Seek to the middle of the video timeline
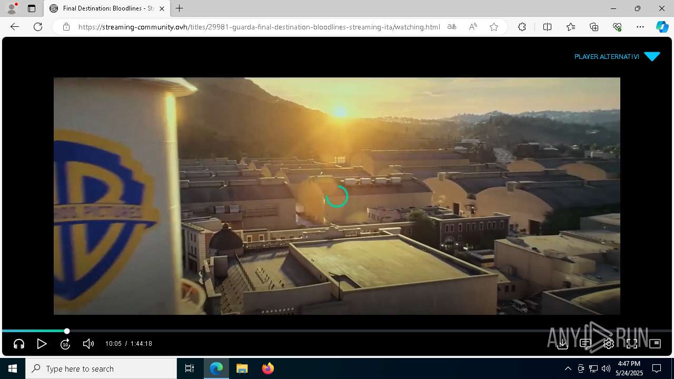Image resolution: width=674 pixels, height=379 pixels. tap(337, 331)
